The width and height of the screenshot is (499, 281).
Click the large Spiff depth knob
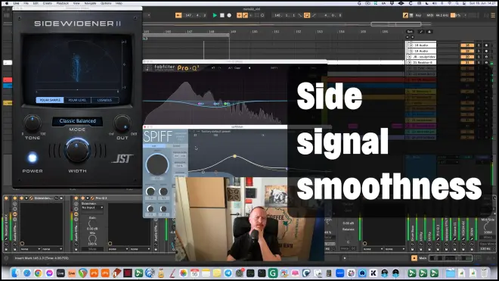pos(157,164)
